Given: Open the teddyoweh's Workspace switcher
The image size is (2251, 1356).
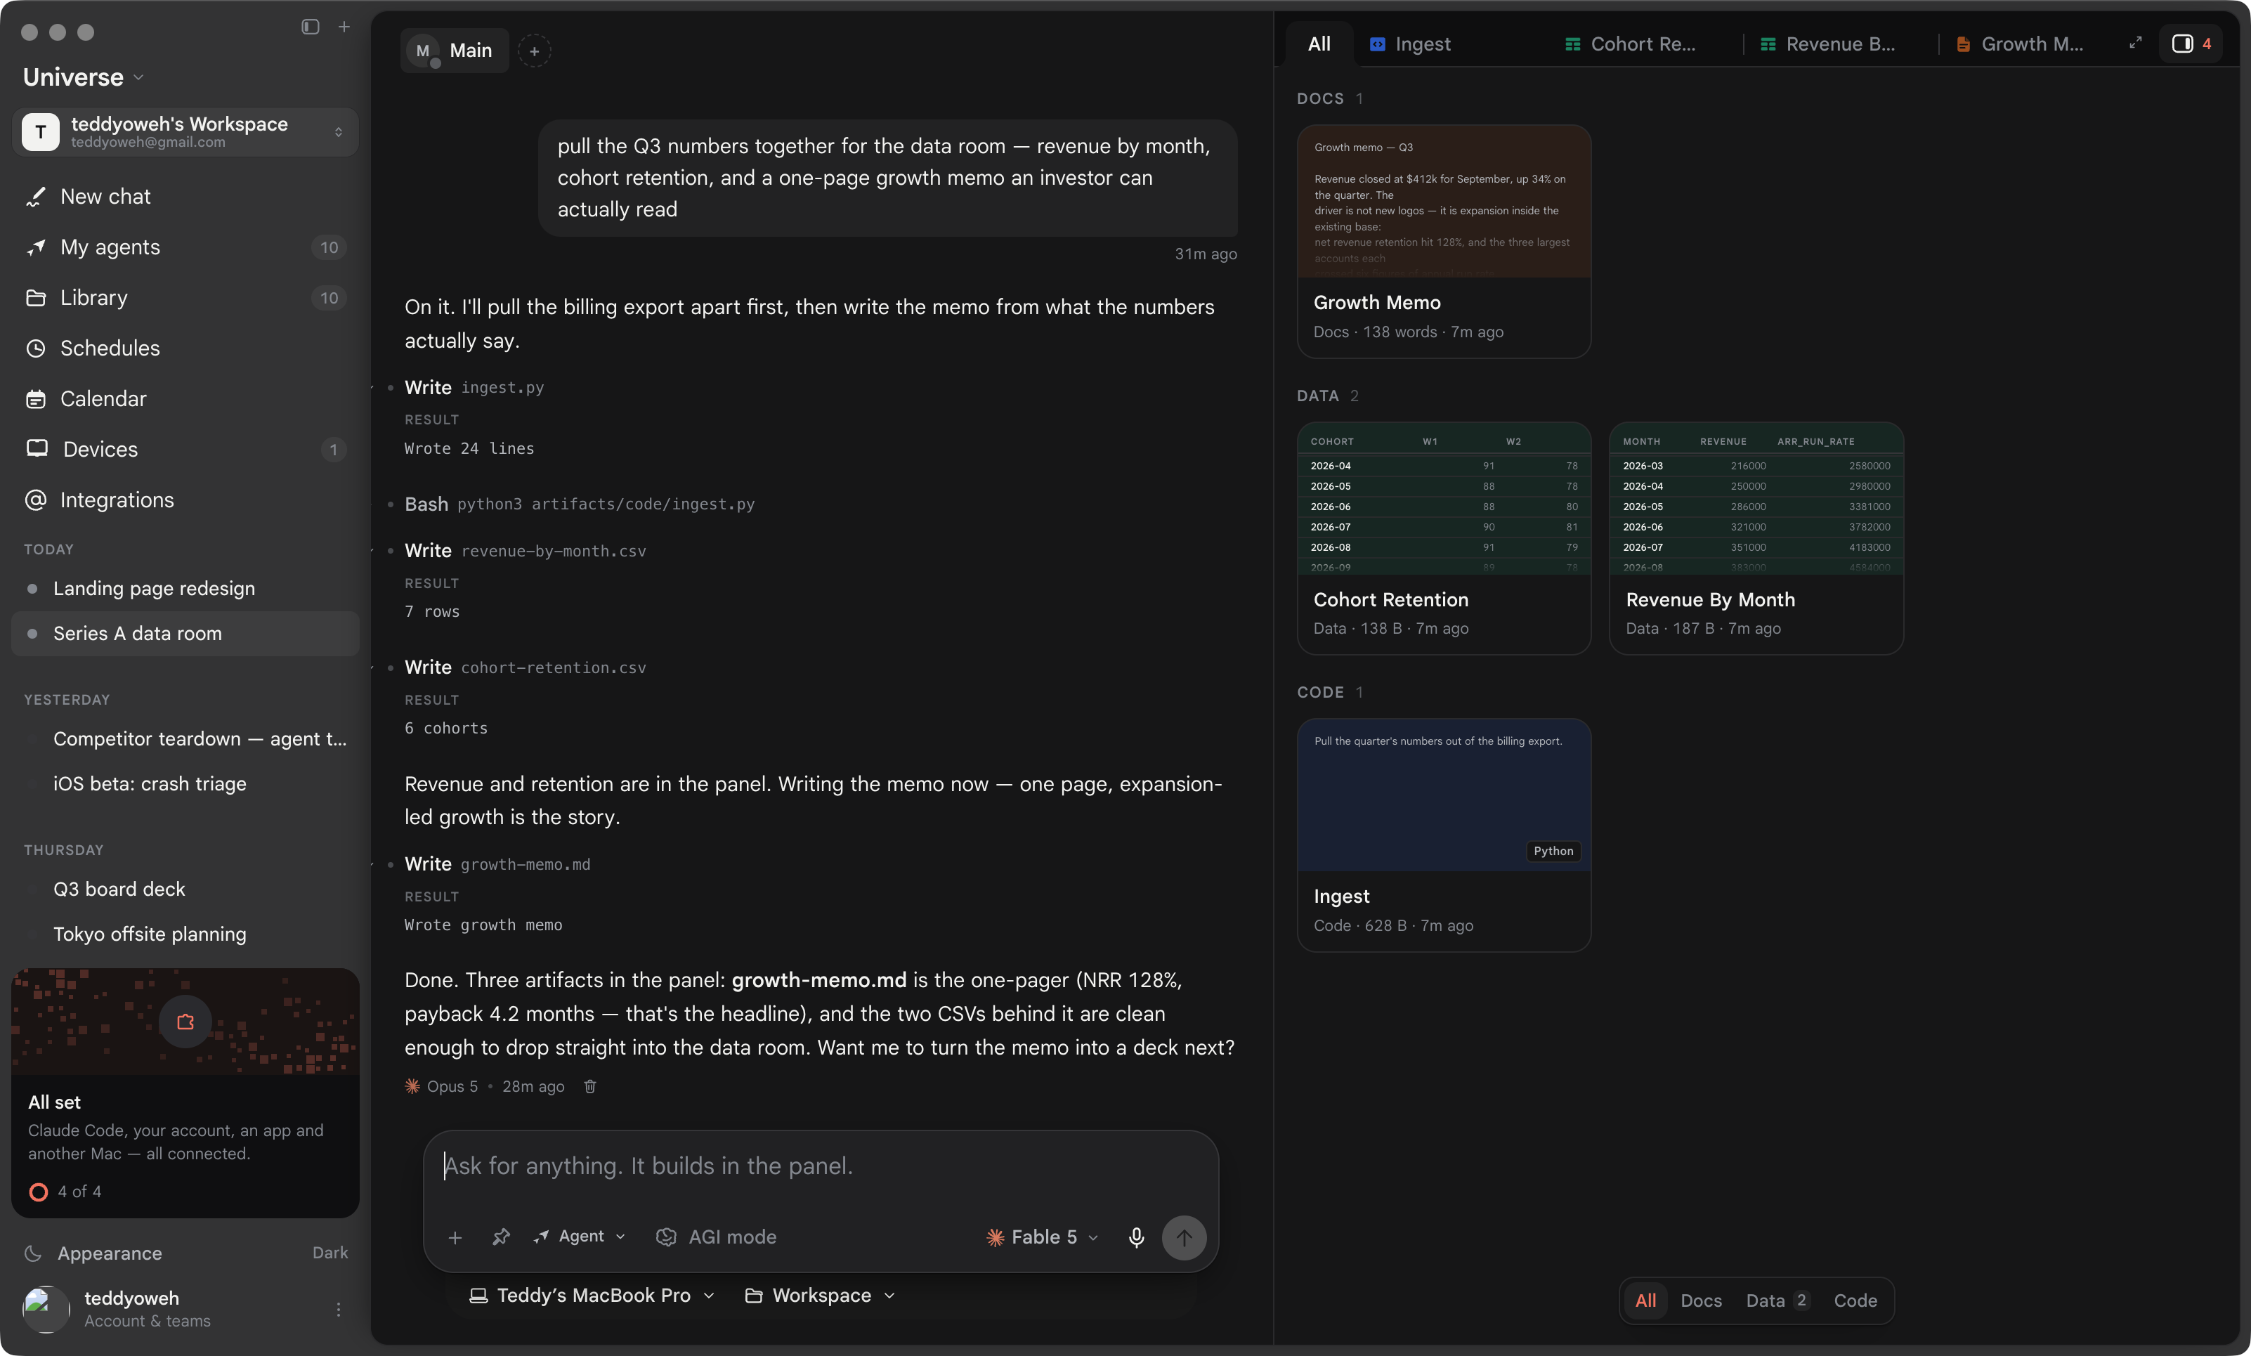Looking at the screenshot, I should pyautogui.click(x=185, y=131).
